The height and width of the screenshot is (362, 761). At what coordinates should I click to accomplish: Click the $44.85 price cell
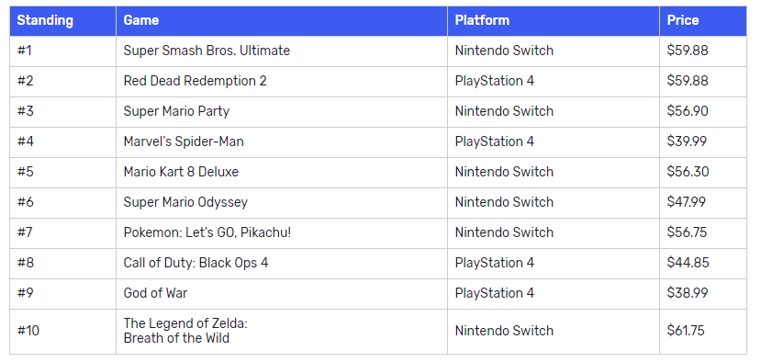703,264
